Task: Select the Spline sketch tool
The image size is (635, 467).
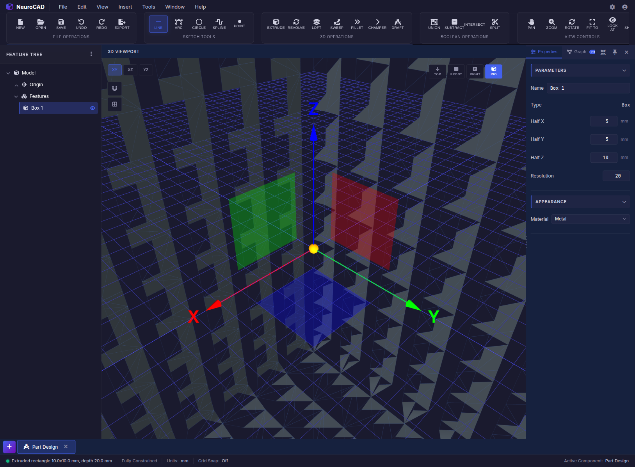Action: point(219,24)
